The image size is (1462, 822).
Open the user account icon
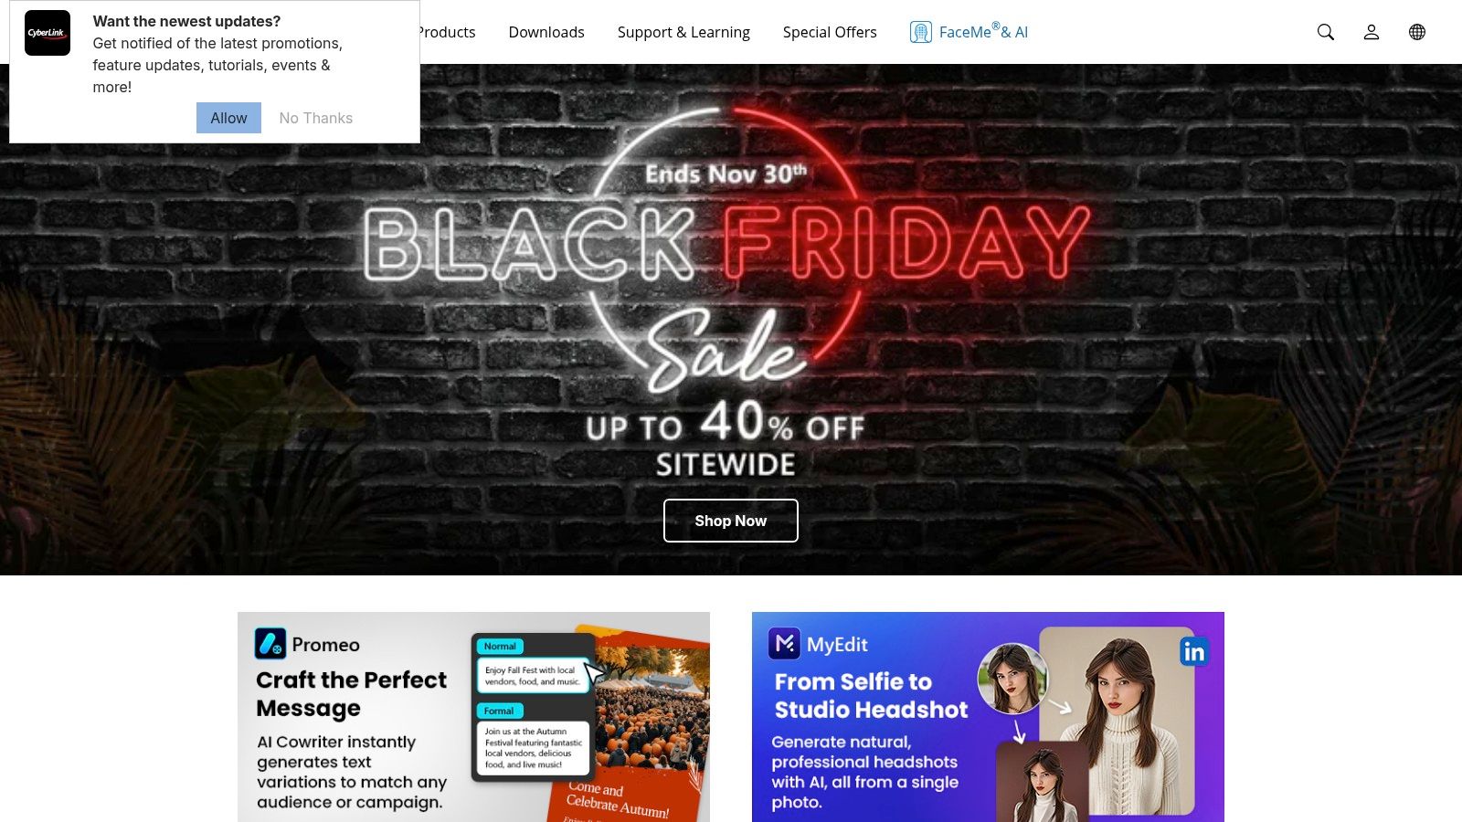coord(1372,32)
